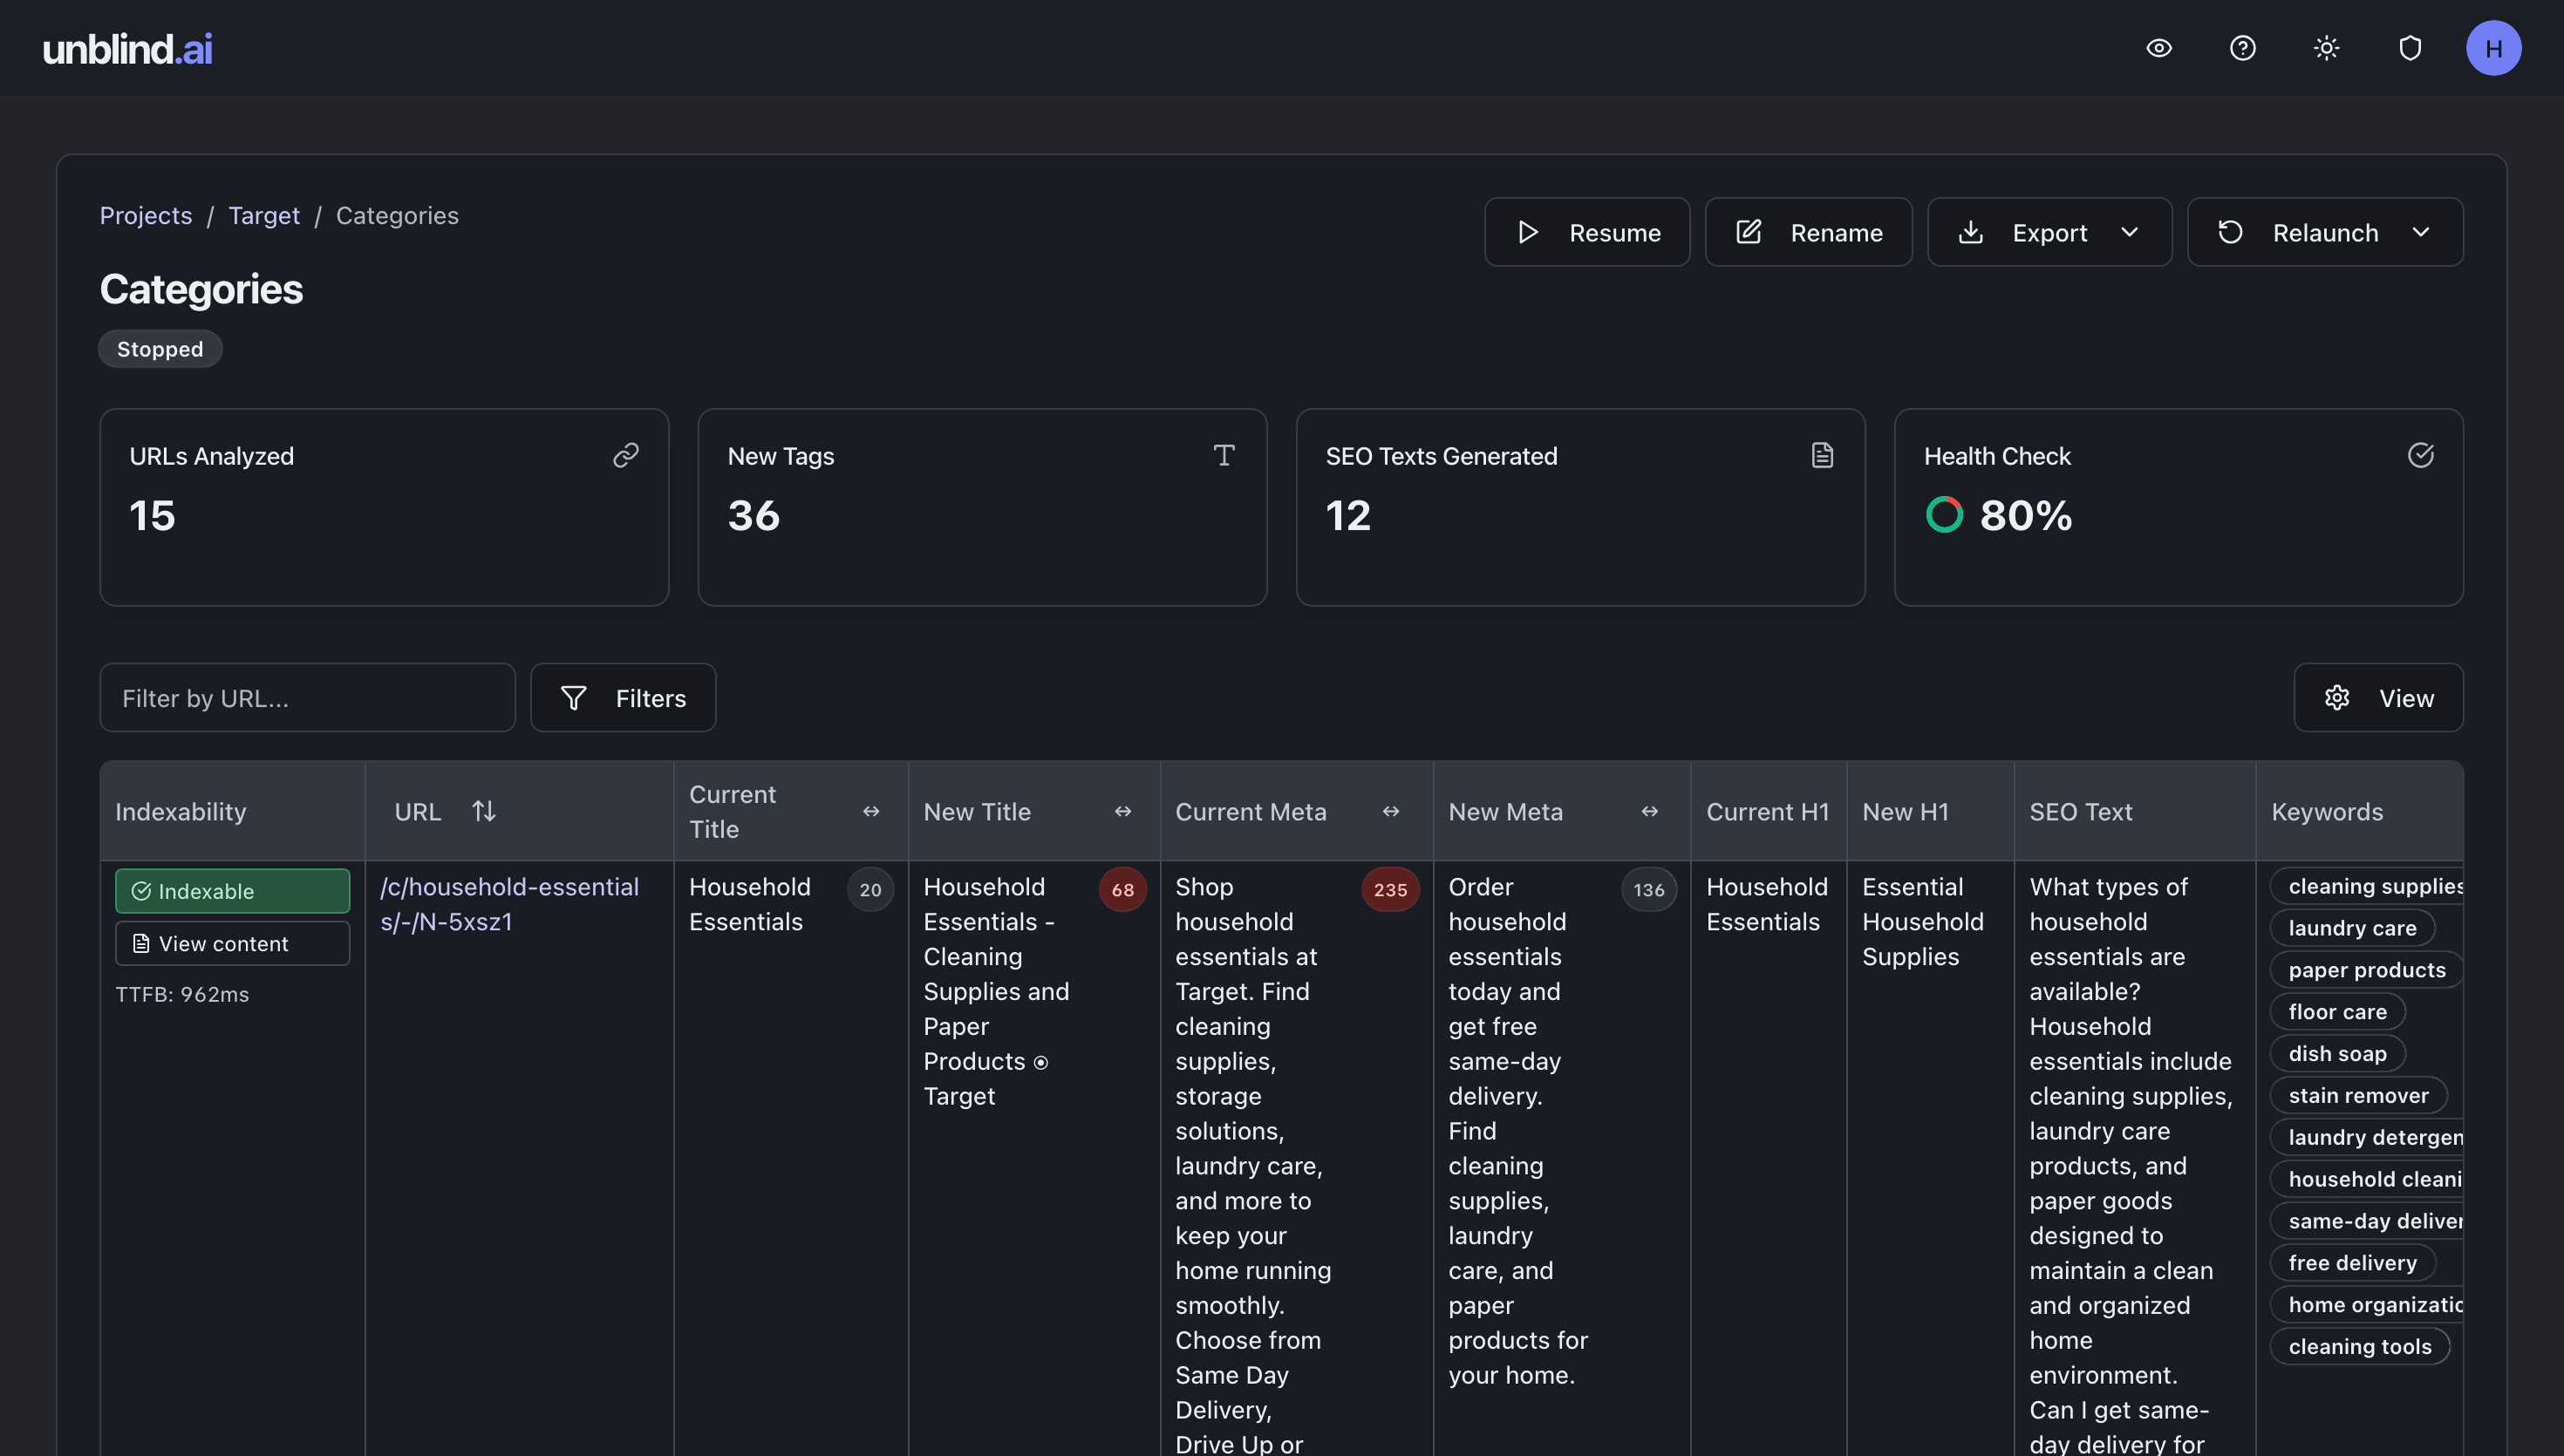Click the document icon on SEO Texts Generated
The image size is (2564, 1456).
1822,455
